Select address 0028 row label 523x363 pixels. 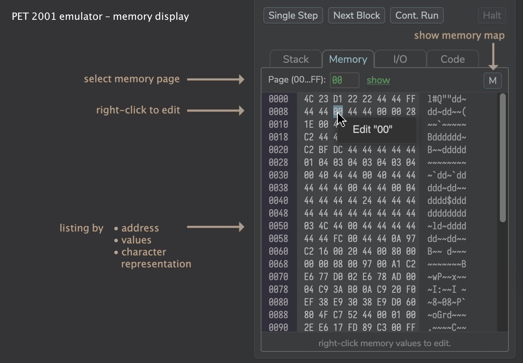click(x=278, y=162)
